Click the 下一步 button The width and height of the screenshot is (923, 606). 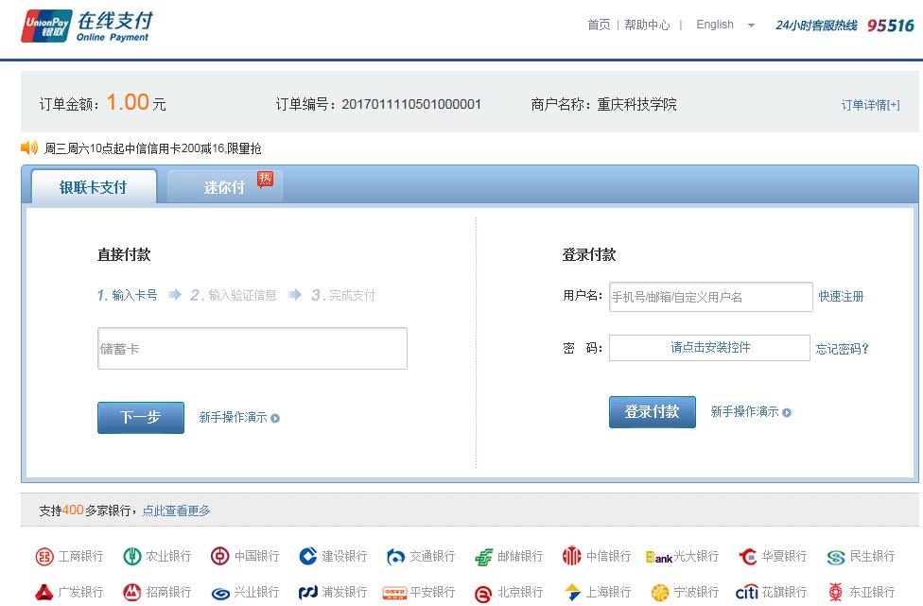pos(141,417)
